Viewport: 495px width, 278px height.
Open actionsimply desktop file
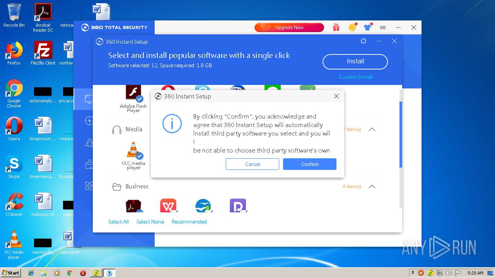point(43,95)
